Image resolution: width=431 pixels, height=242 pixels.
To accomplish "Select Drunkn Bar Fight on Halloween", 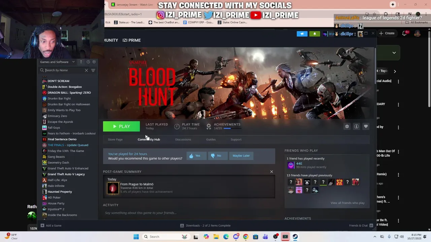I will click(69, 104).
